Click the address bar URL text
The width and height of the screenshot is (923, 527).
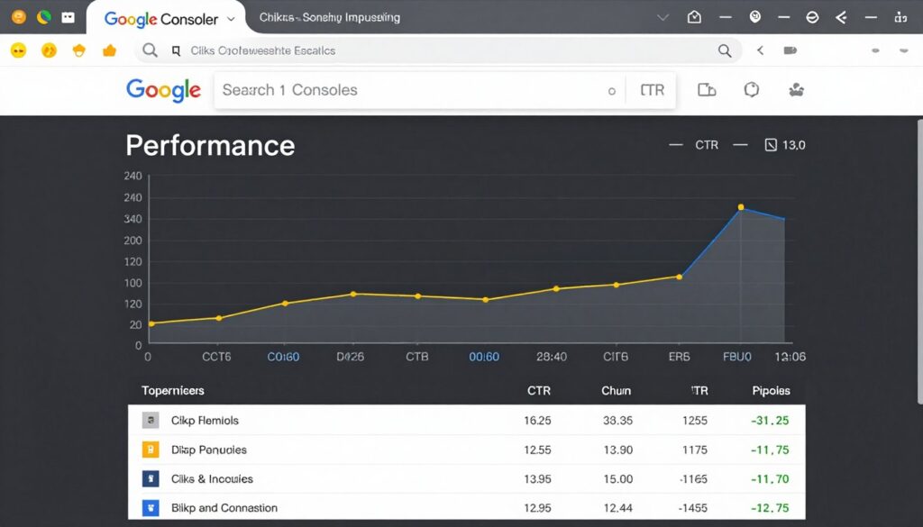[x=263, y=51]
